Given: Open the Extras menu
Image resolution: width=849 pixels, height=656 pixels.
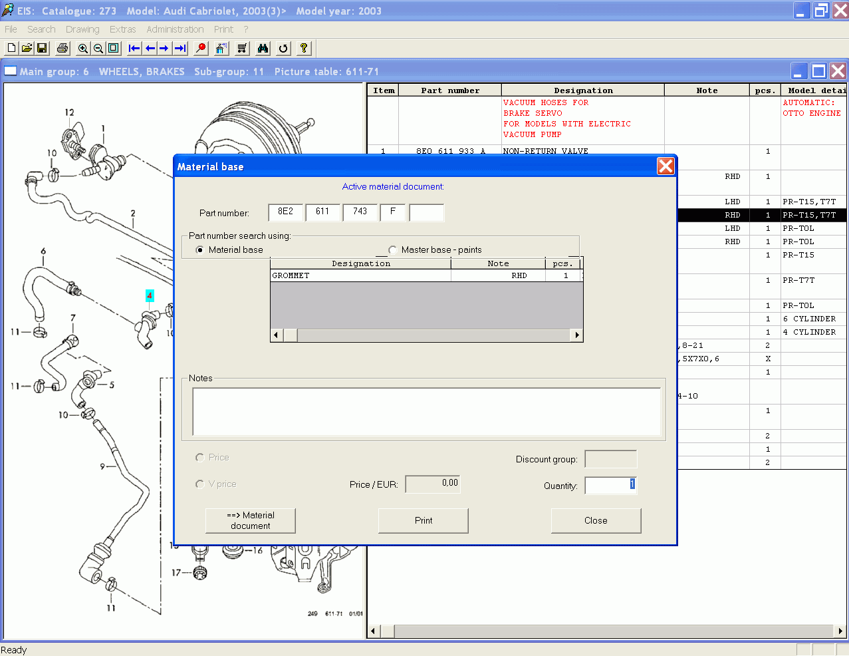Looking at the screenshot, I should pyautogui.click(x=123, y=29).
